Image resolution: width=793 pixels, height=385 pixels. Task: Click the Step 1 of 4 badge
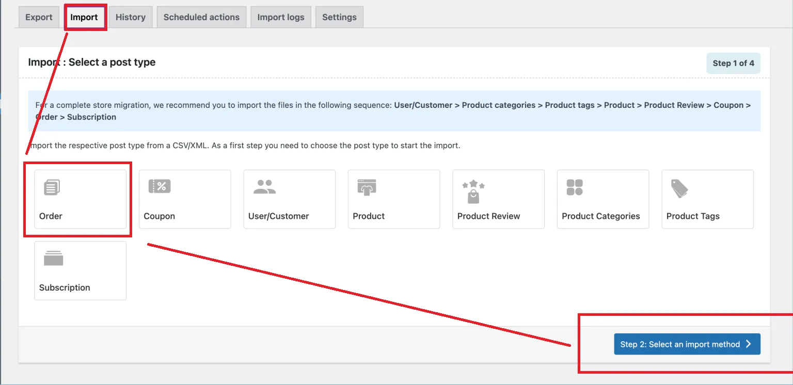[x=733, y=63]
